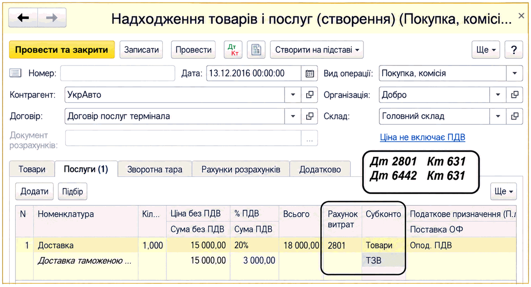
Task: Select the ТЗВ subconto cell
Action: 383,260
